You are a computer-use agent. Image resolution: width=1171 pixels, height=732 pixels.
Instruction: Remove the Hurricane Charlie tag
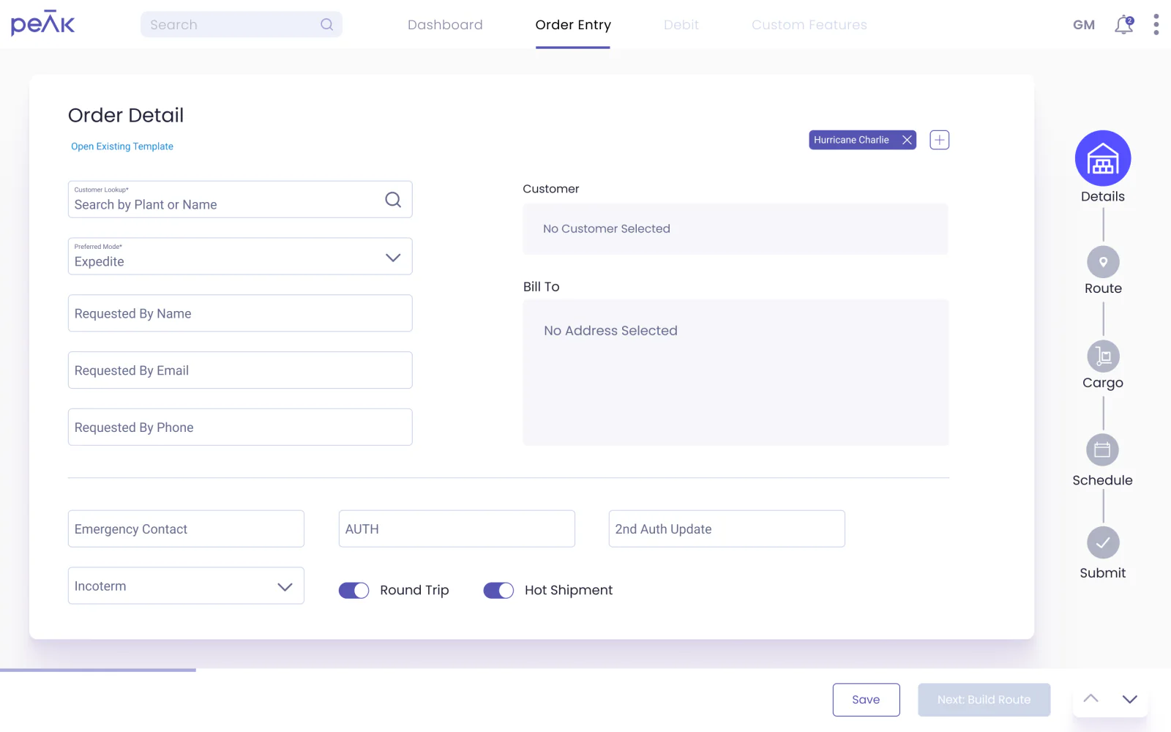tap(907, 140)
